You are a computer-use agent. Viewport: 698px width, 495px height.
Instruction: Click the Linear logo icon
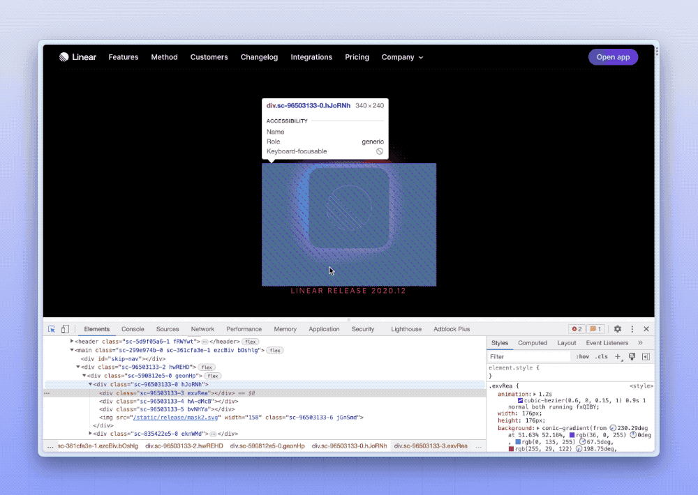64,57
